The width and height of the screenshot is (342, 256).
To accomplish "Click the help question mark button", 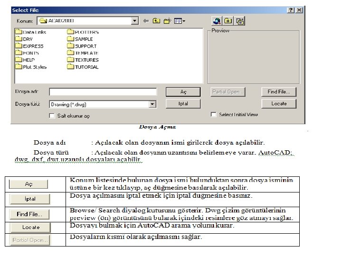I will click(x=291, y=10).
